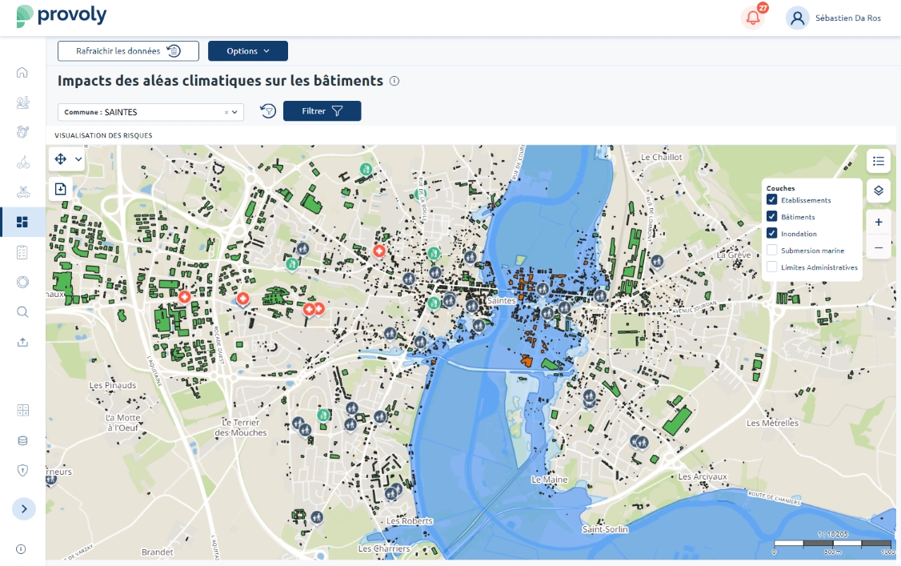Open the Options dropdown button
The image size is (901, 566).
point(248,51)
